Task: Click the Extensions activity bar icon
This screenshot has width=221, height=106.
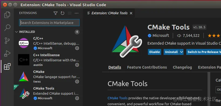Action: coord(7,66)
